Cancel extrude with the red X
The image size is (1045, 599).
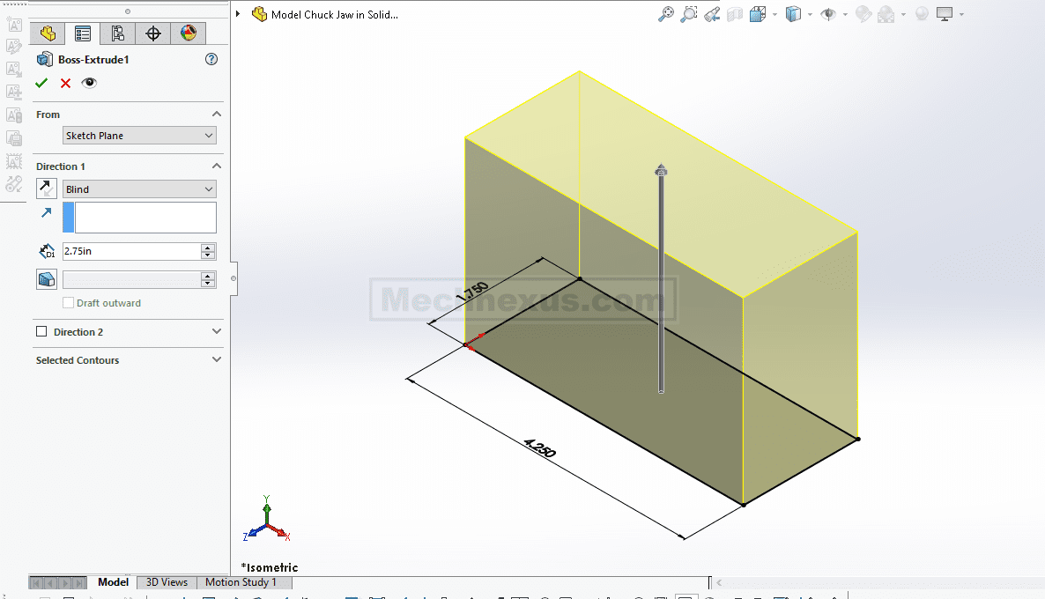click(65, 84)
